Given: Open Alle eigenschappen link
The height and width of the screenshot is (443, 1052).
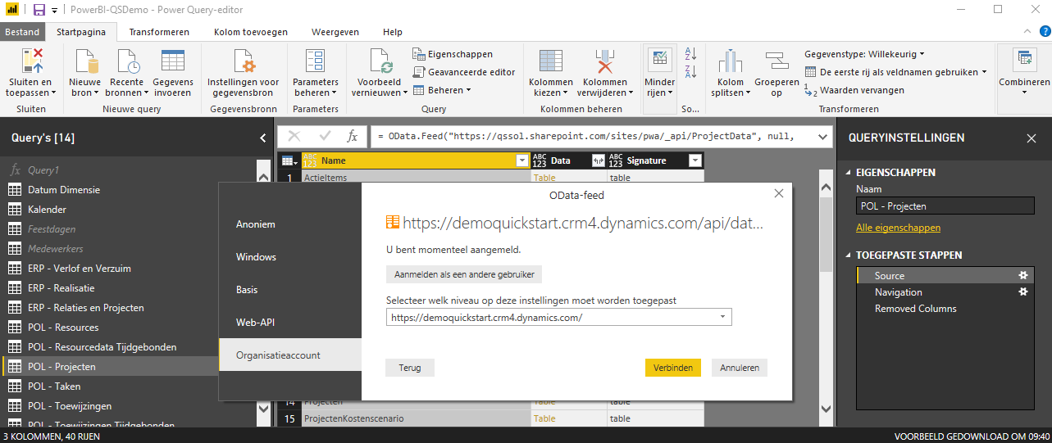Looking at the screenshot, I should [898, 228].
